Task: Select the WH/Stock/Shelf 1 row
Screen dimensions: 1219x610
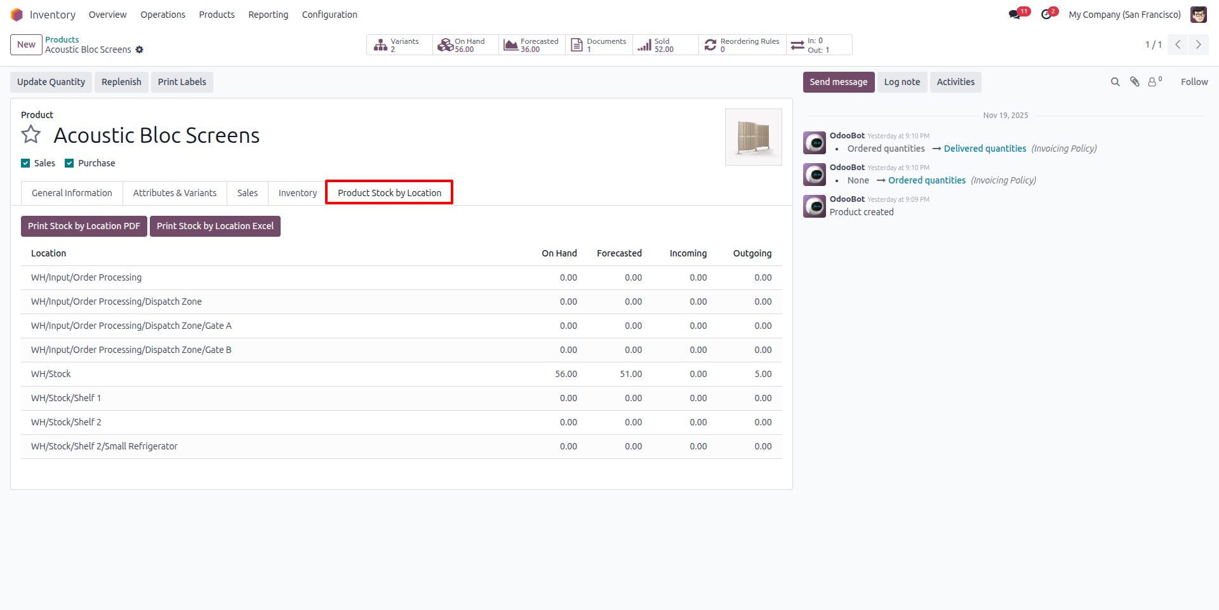Action: coord(401,398)
